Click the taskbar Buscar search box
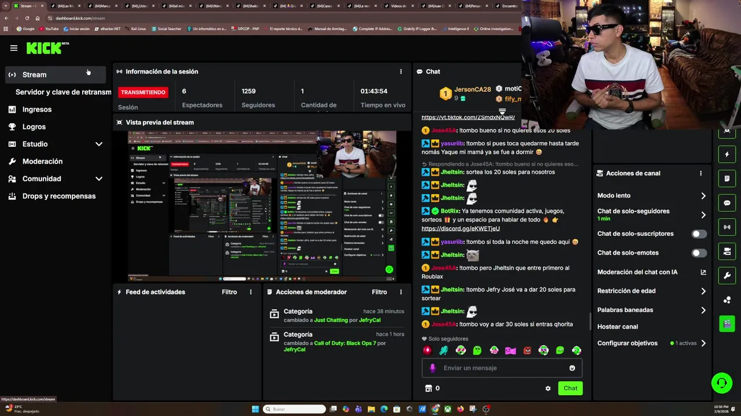741x416 pixels. point(294,409)
